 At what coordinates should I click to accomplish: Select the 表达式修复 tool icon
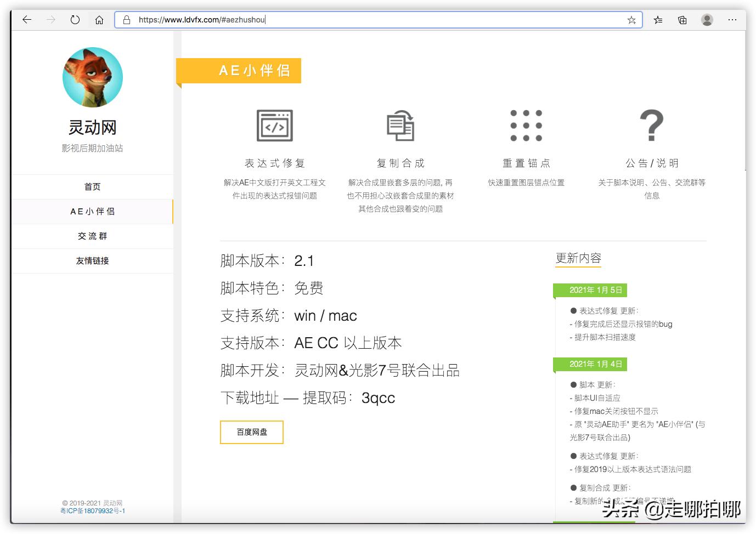click(x=275, y=126)
